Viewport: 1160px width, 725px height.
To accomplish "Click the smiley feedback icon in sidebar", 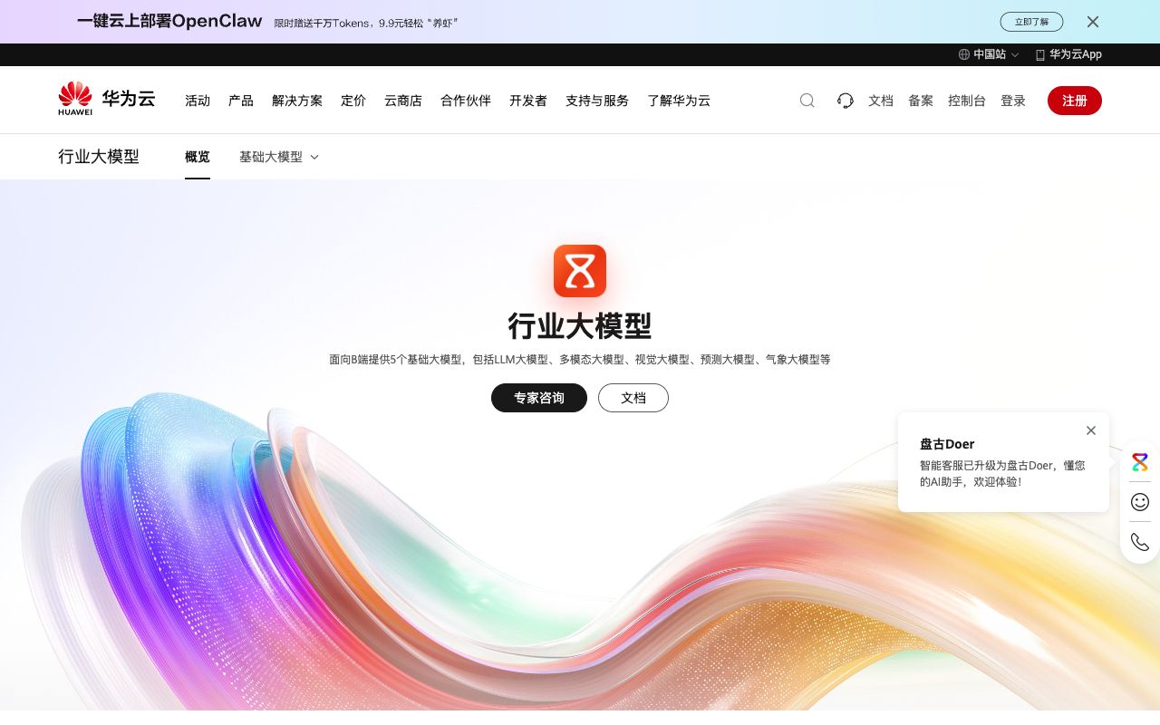I will tap(1139, 502).
